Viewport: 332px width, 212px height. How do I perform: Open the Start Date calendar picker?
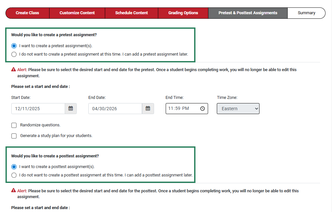71,109
